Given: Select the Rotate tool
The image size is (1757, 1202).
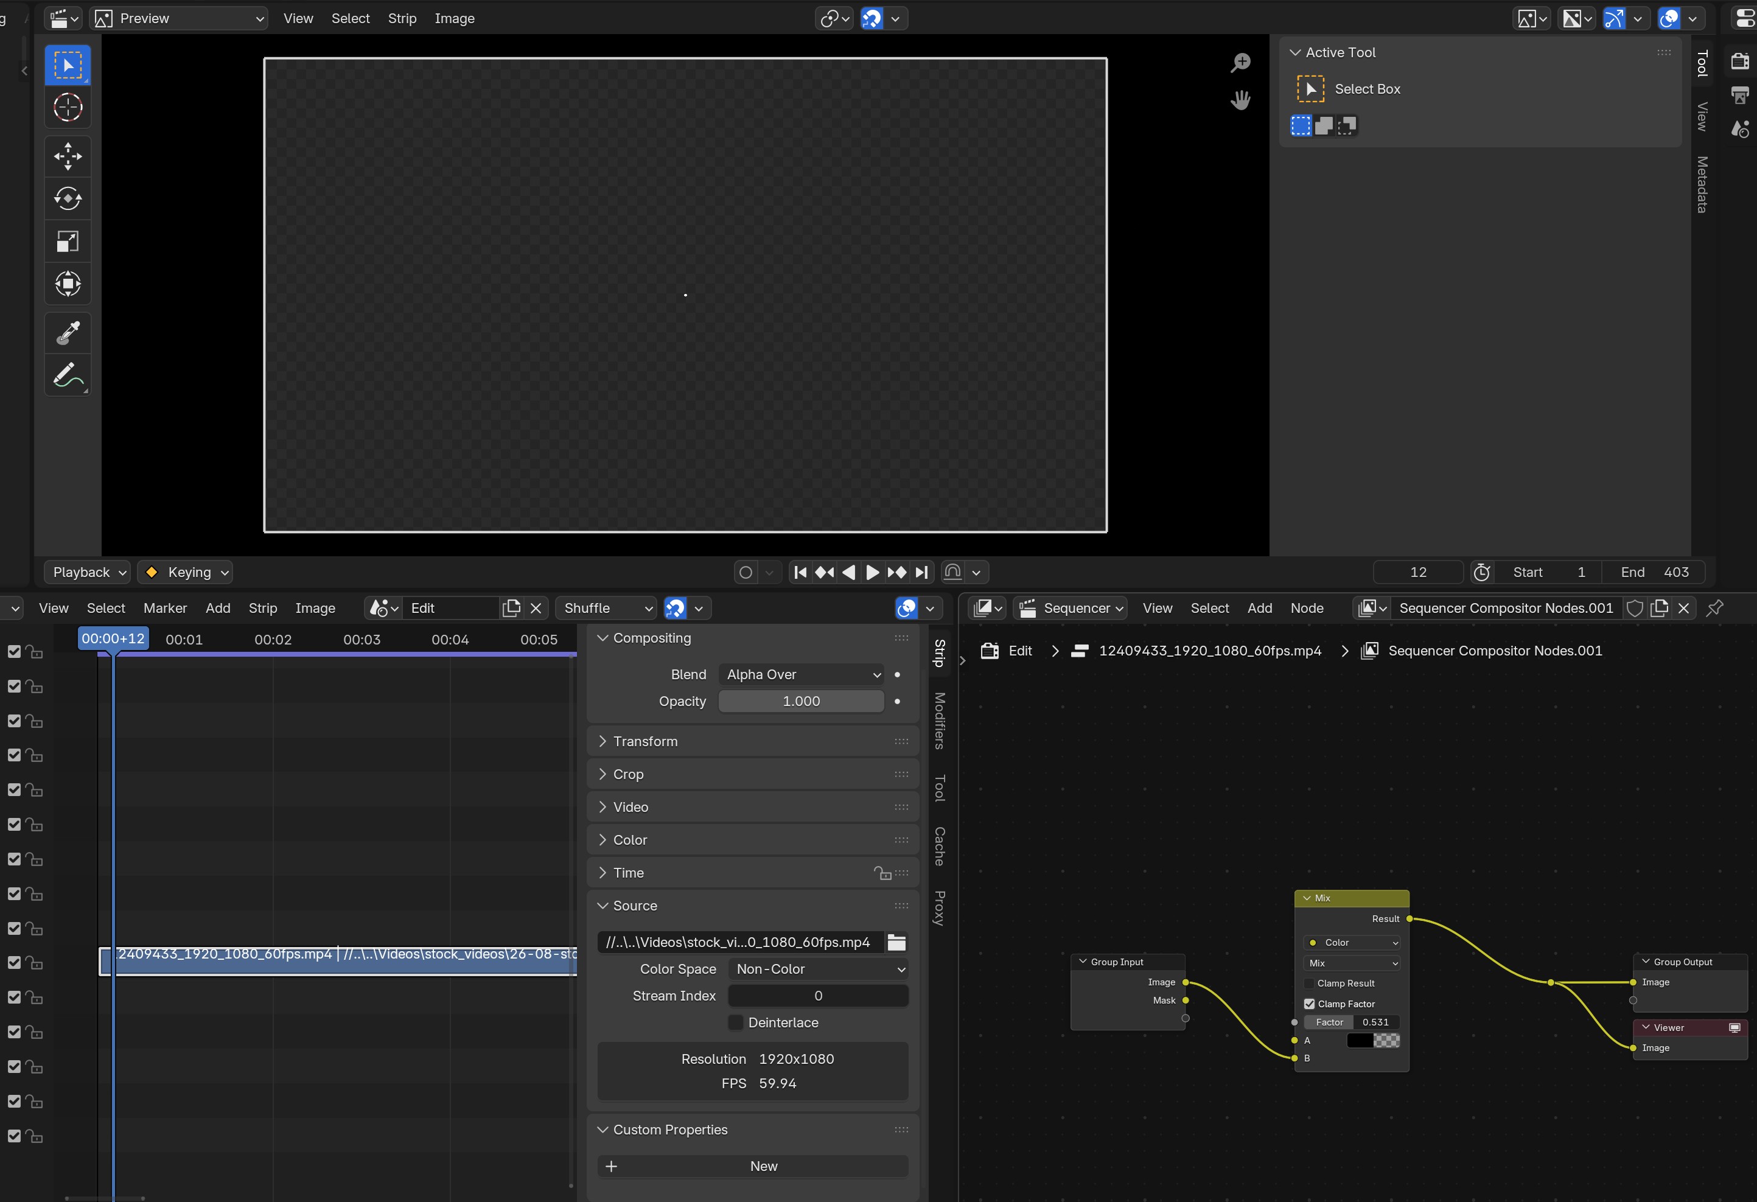Looking at the screenshot, I should [68, 199].
